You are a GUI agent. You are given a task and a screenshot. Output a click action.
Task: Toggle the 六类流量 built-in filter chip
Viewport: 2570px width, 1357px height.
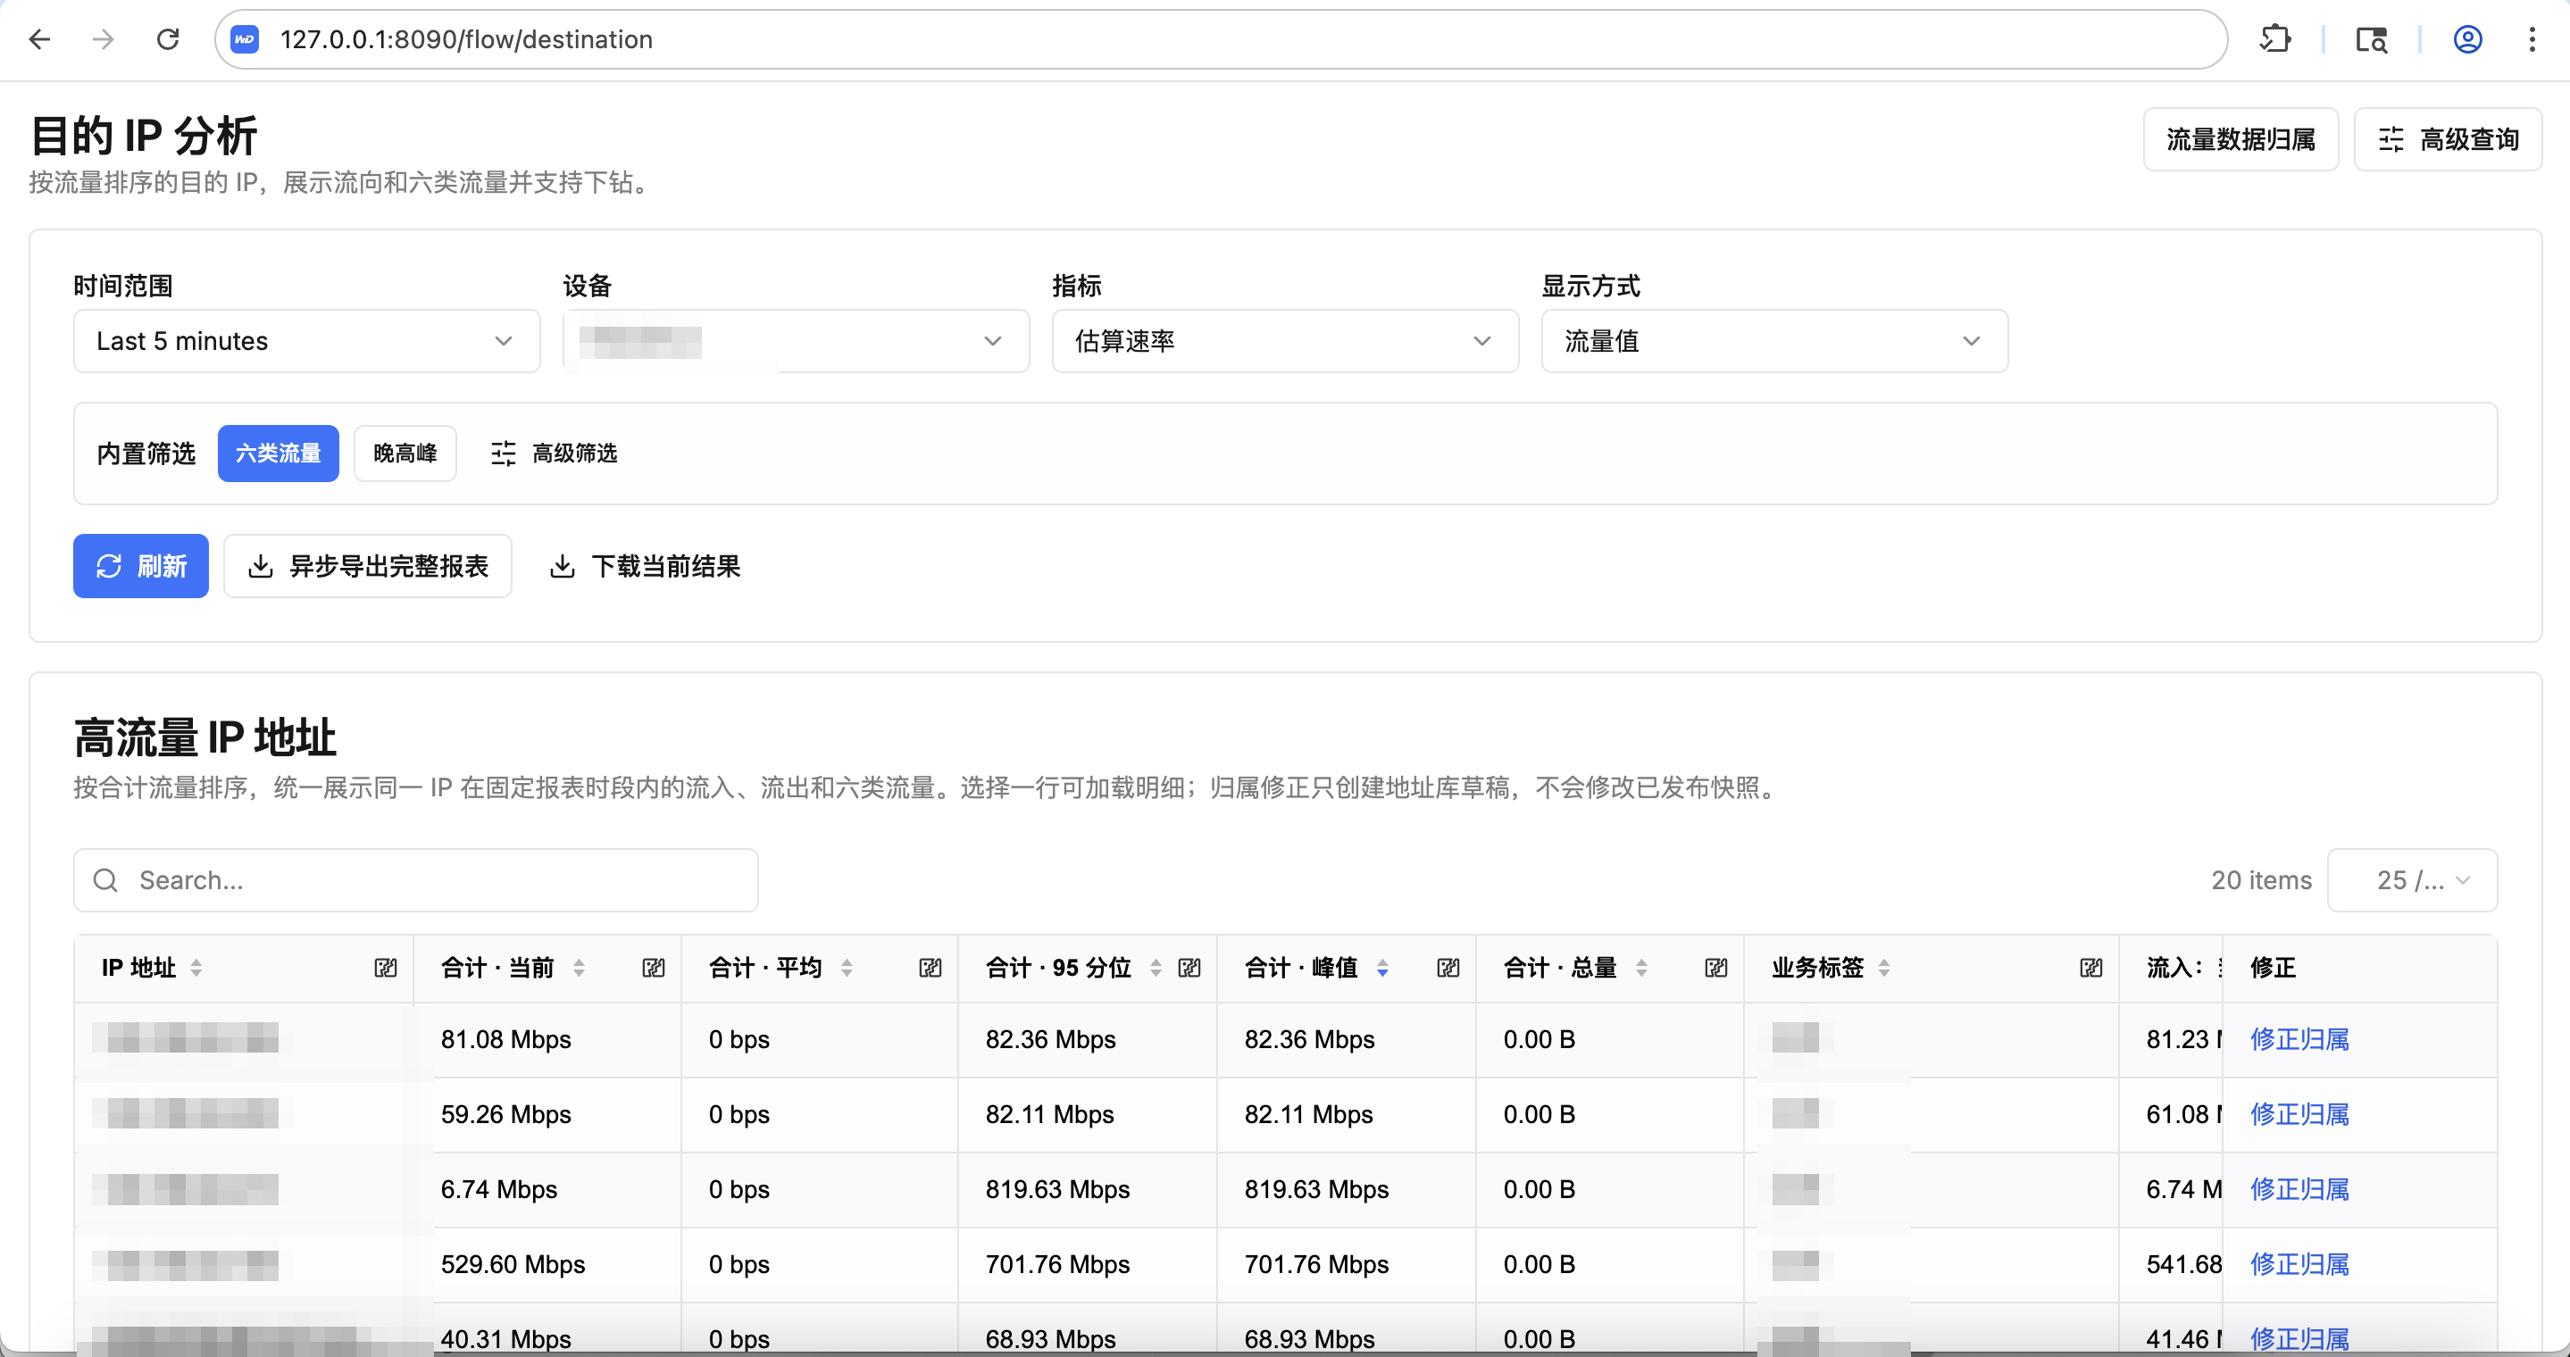[279, 454]
